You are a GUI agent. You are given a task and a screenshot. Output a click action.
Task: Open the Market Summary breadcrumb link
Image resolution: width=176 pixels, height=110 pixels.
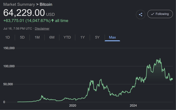coord(19,4)
